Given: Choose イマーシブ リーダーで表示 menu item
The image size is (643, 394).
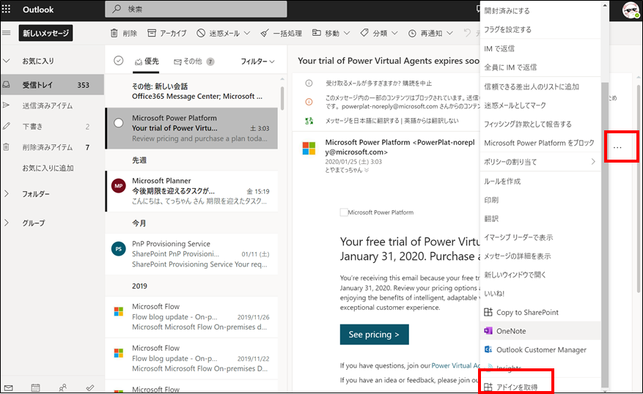Looking at the screenshot, I should pyautogui.click(x=540, y=237).
